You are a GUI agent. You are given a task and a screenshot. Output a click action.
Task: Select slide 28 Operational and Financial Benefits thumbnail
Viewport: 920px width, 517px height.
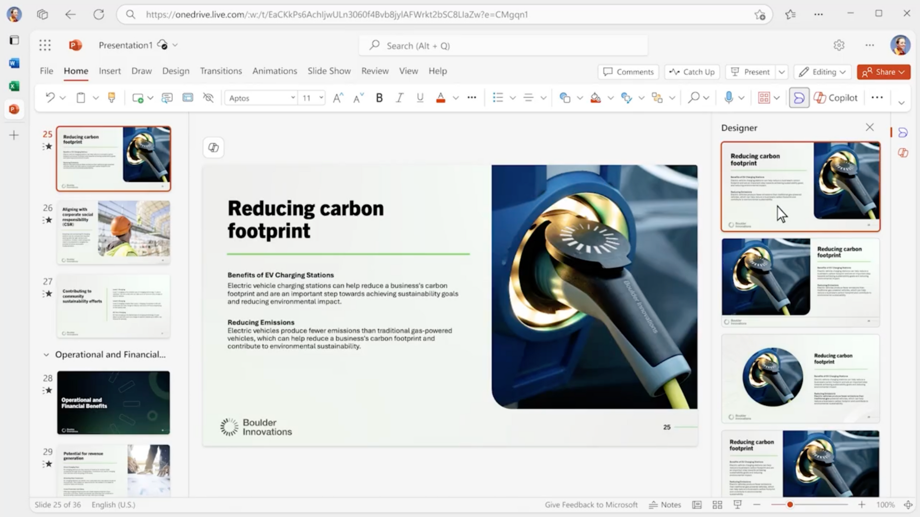pos(113,403)
